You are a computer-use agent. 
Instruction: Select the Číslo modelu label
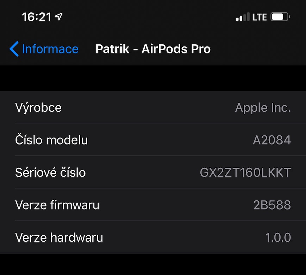point(51,140)
